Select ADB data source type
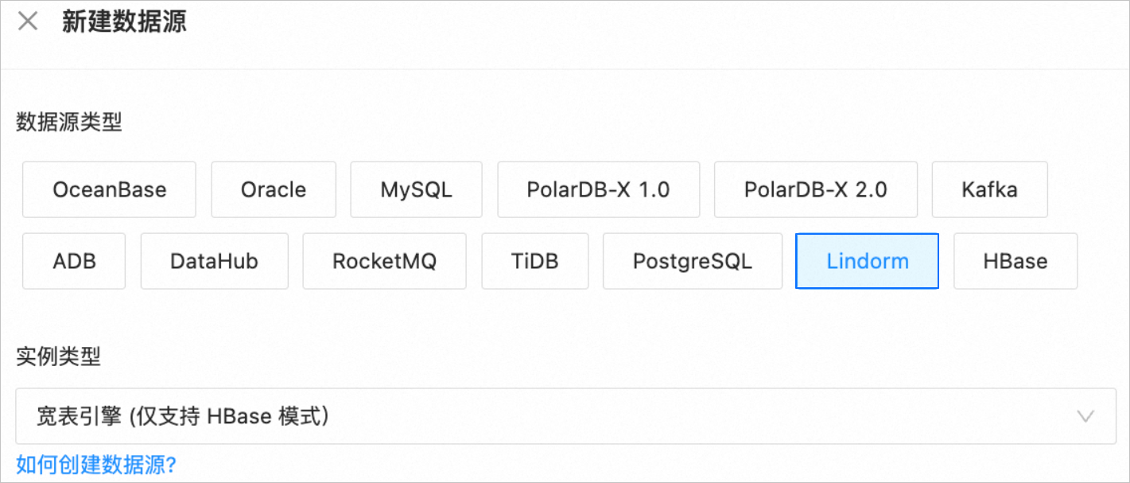The image size is (1130, 483). pyautogui.click(x=74, y=261)
